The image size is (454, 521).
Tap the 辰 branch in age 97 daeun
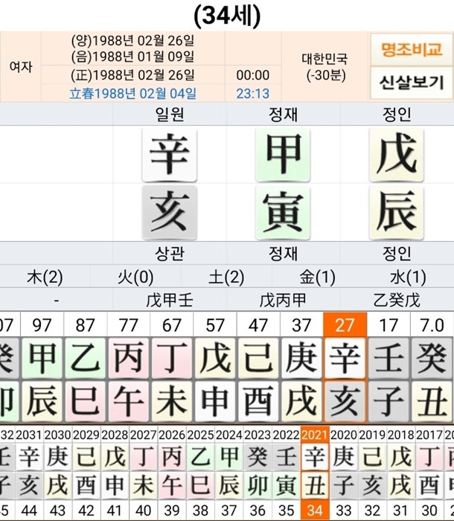(42, 401)
